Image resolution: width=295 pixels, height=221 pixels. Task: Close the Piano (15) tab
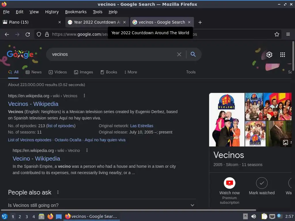[60, 22]
